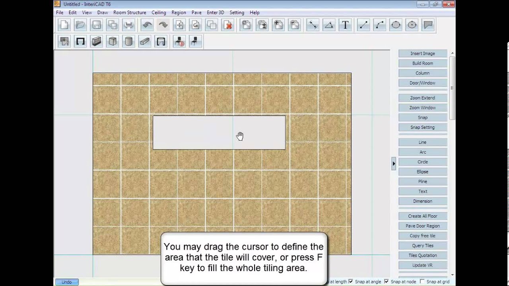The image size is (509, 286).
Task: Select the Move tool icon
Action: 179,25
